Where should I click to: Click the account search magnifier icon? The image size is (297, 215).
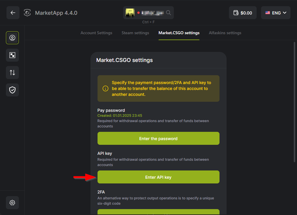click(x=169, y=13)
